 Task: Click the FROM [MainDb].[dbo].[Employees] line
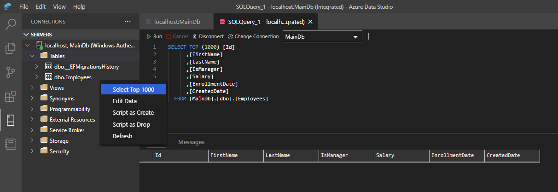(221, 99)
